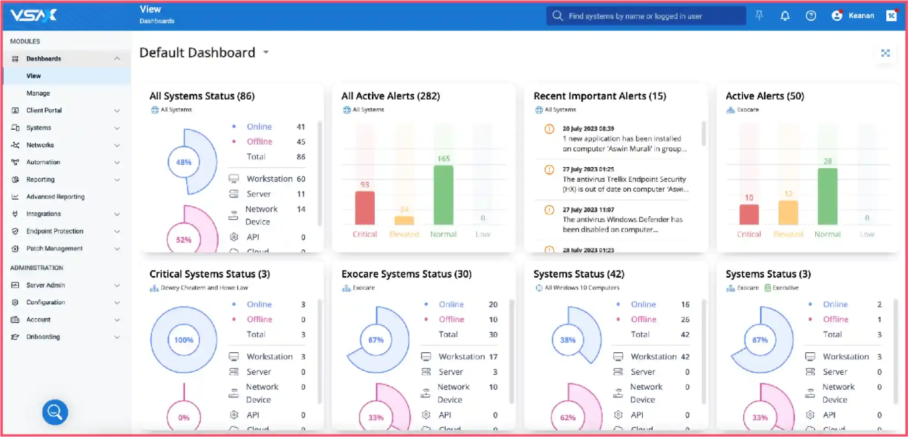Click the VSA X logo
The width and height of the screenshot is (908, 437).
pyautogui.click(x=33, y=15)
